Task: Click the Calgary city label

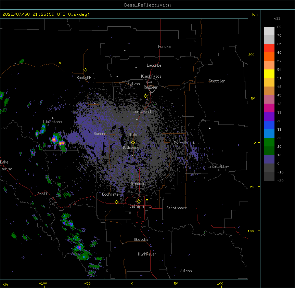Action: (x=137, y=206)
